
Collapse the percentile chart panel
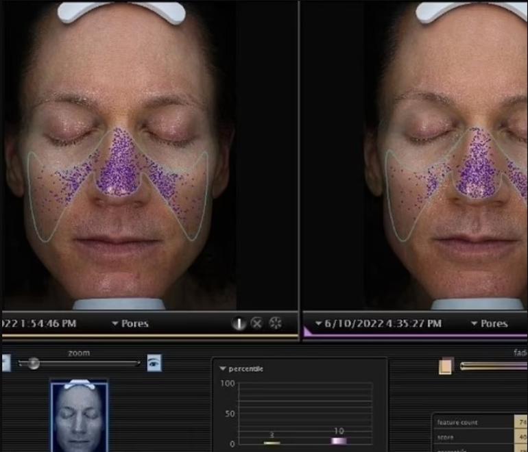[x=223, y=369]
